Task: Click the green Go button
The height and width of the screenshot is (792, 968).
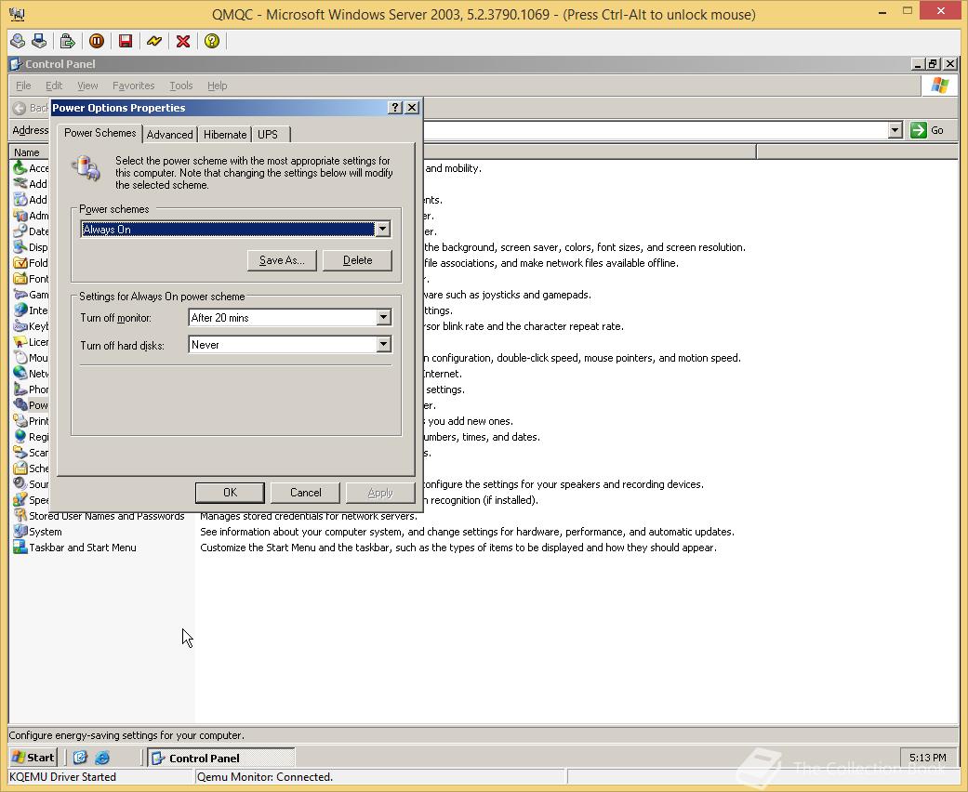Action: 928,130
